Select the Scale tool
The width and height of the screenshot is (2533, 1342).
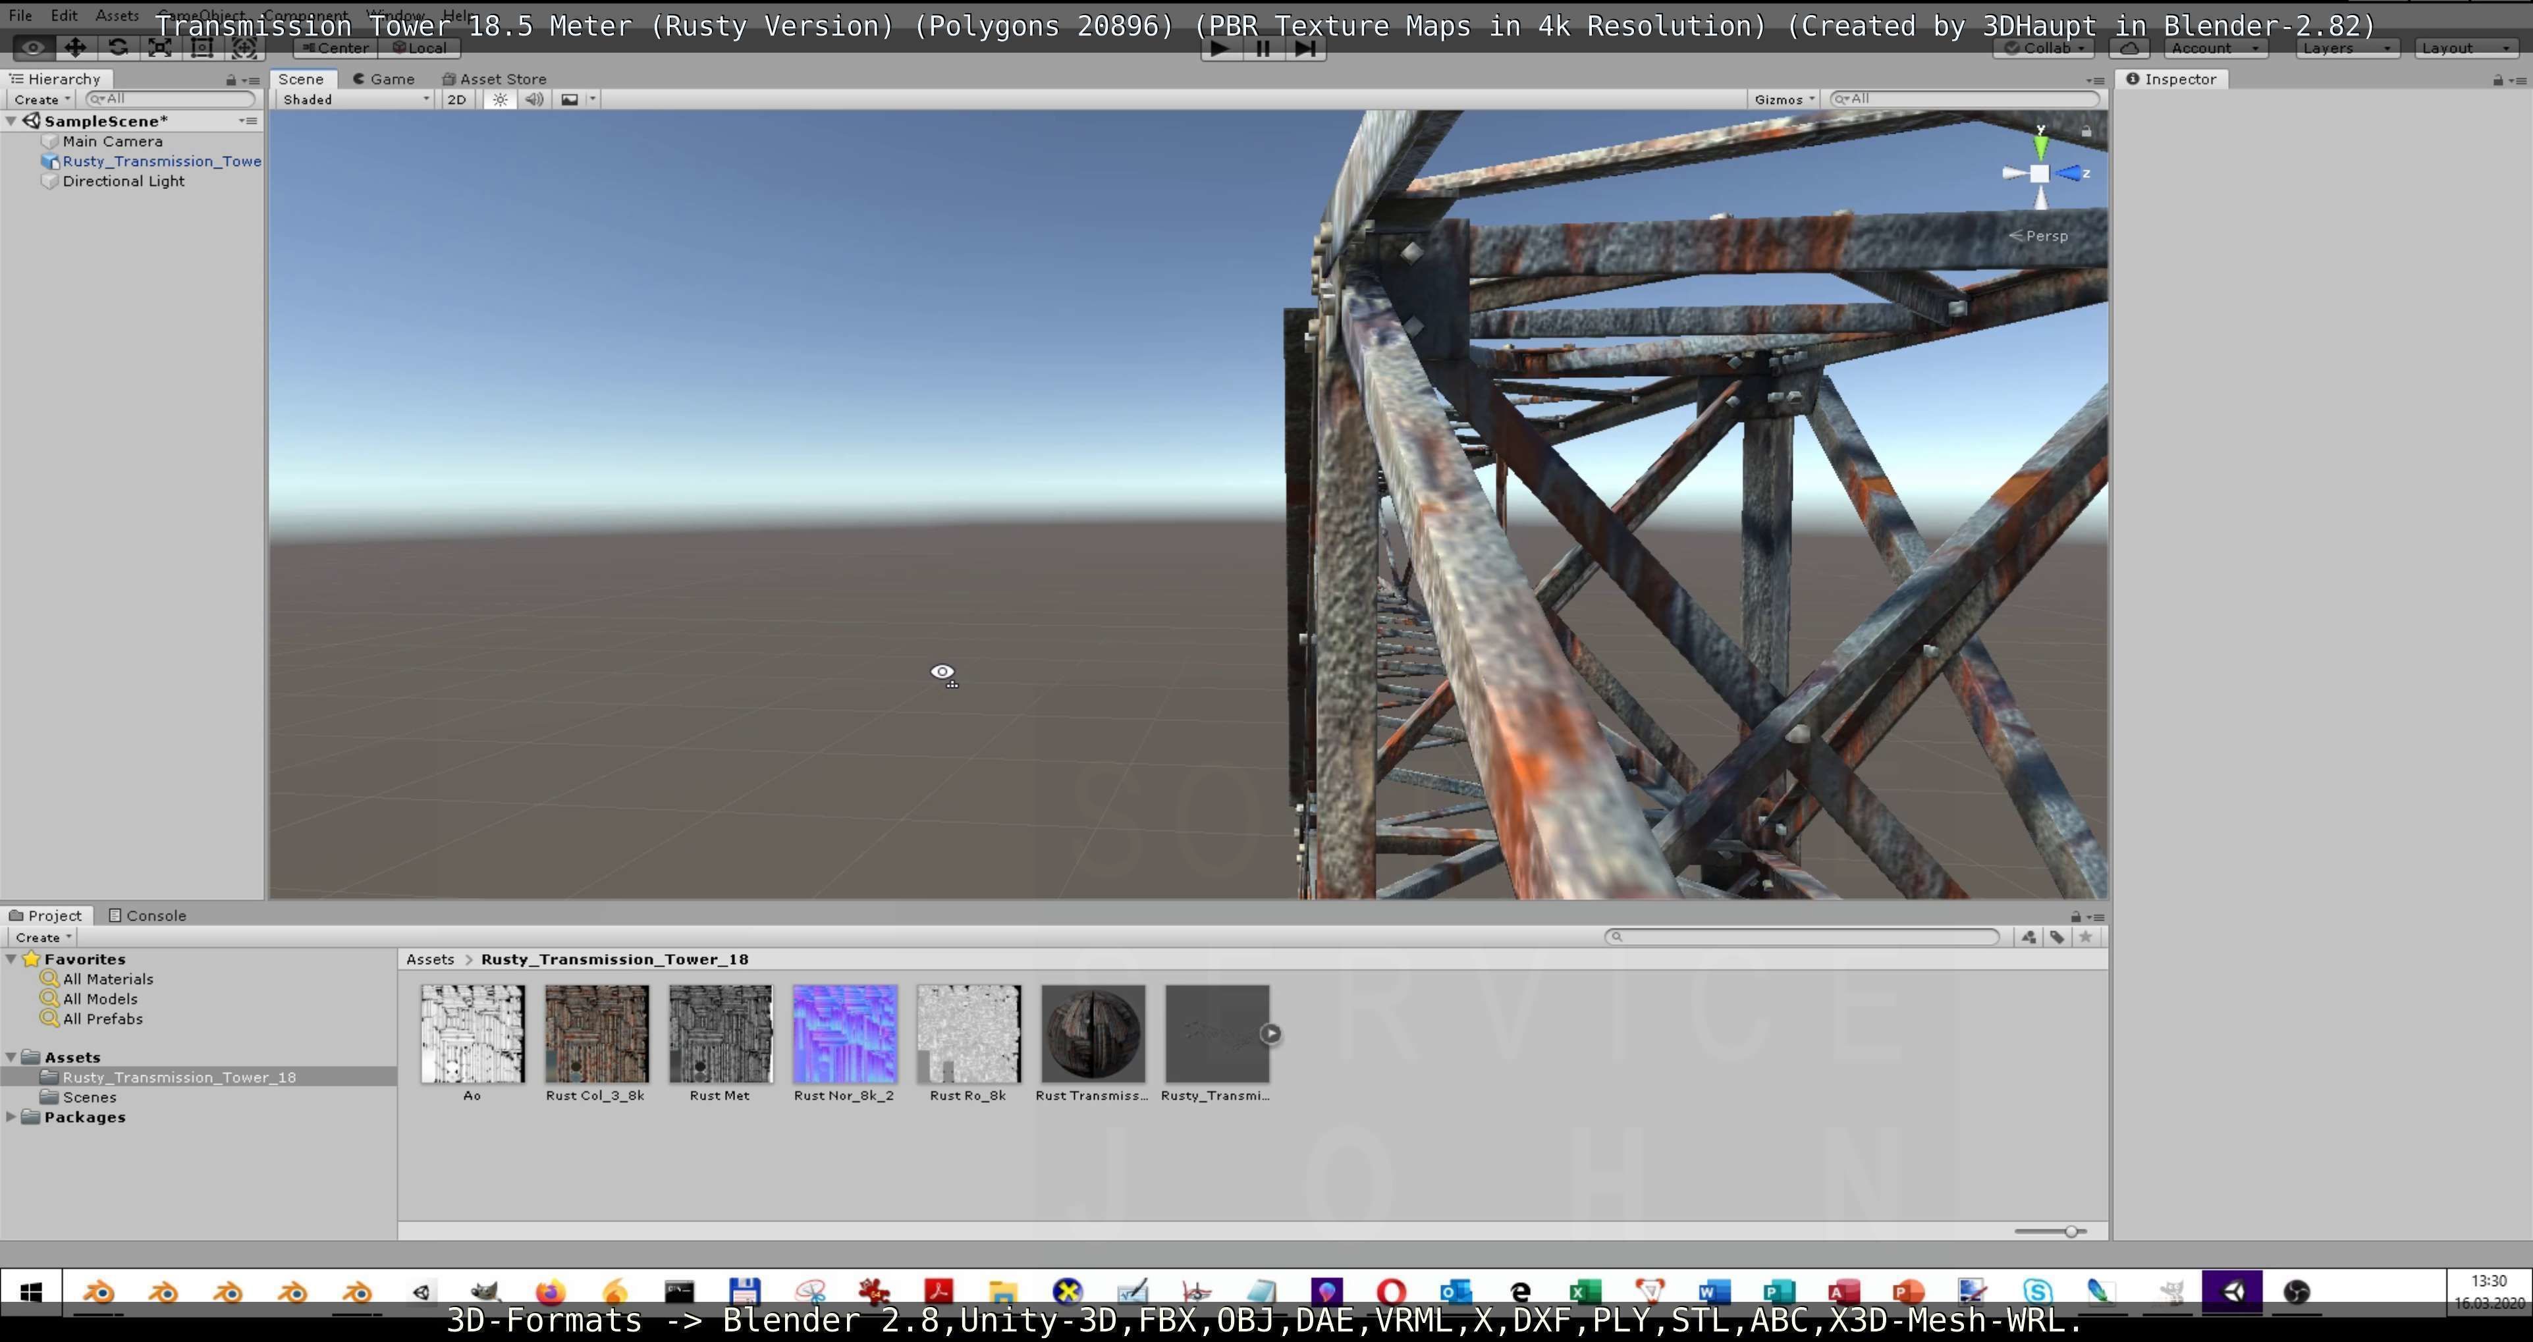pos(160,47)
